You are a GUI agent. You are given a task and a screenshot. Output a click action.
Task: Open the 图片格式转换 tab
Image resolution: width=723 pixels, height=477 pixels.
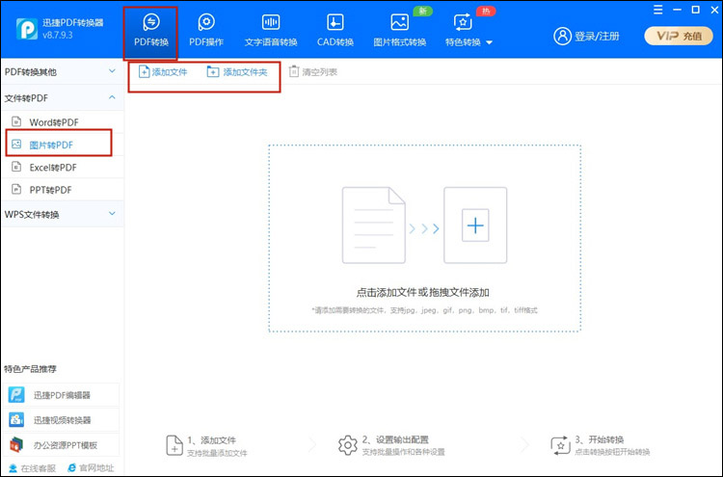coord(399,32)
